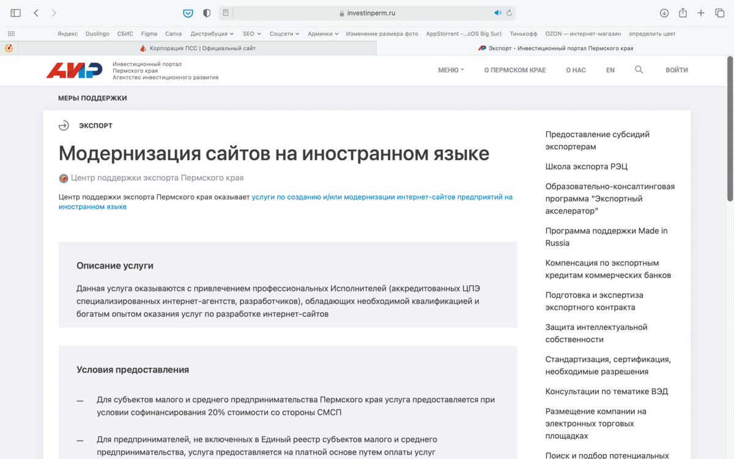Image resolution: width=734 pixels, height=459 pixels.
Task: Open the Школа экспорта РЭЦ link
Action: (587, 166)
